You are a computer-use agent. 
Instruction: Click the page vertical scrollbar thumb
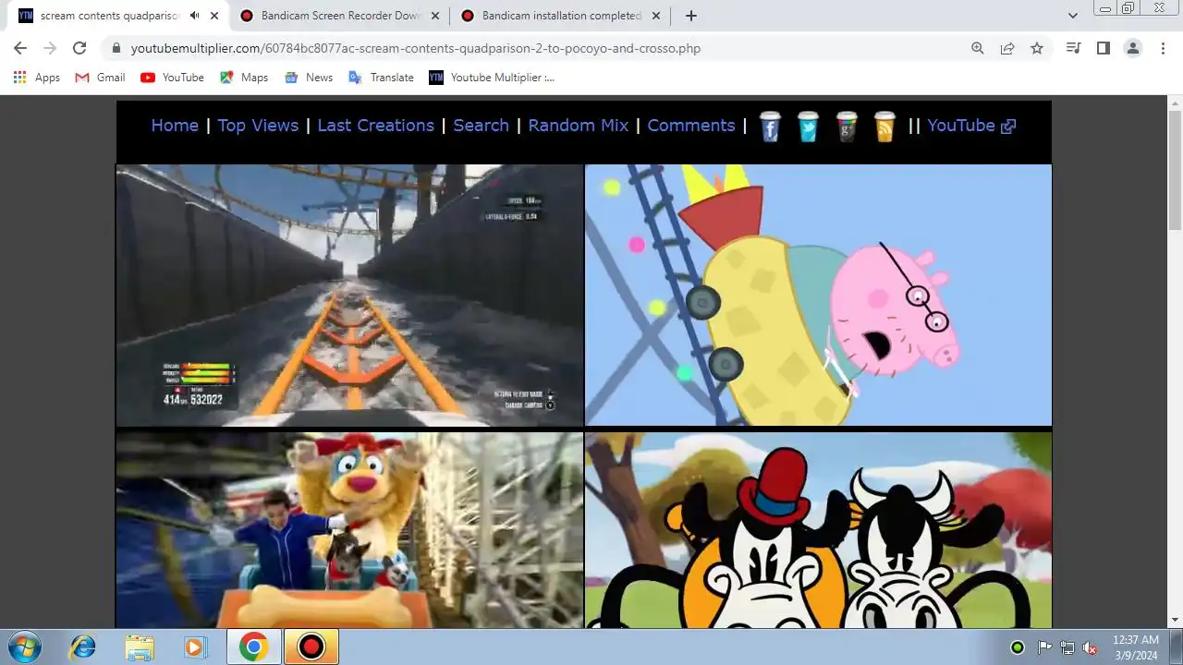click(1175, 169)
